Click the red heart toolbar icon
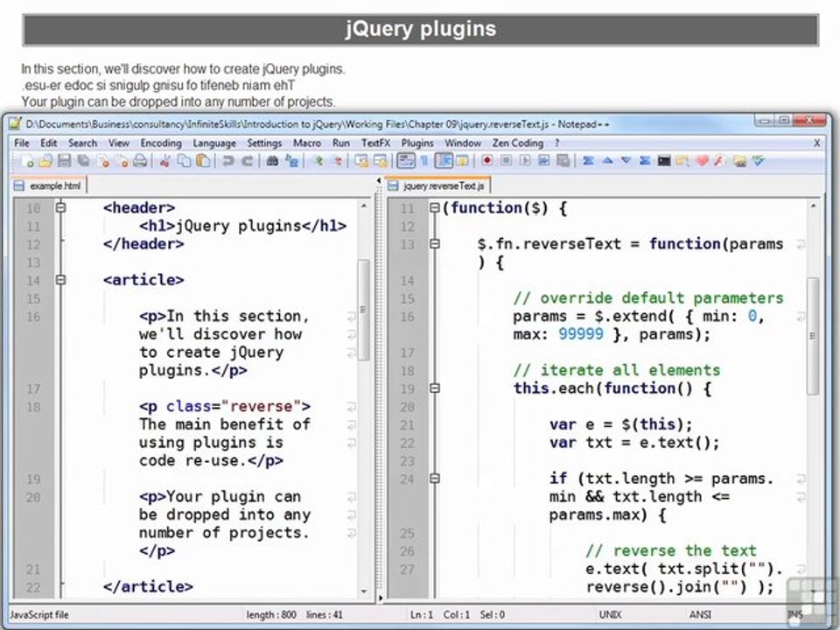This screenshot has height=630, width=840. pyautogui.click(x=702, y=161)
